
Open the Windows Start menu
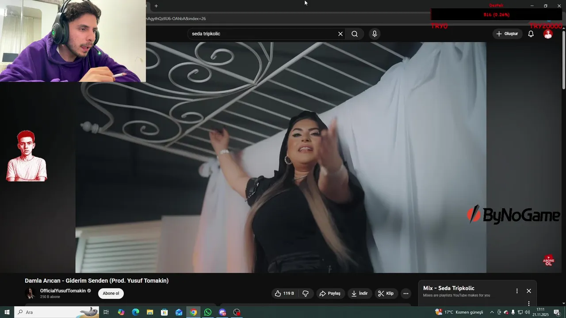[7, 312]
